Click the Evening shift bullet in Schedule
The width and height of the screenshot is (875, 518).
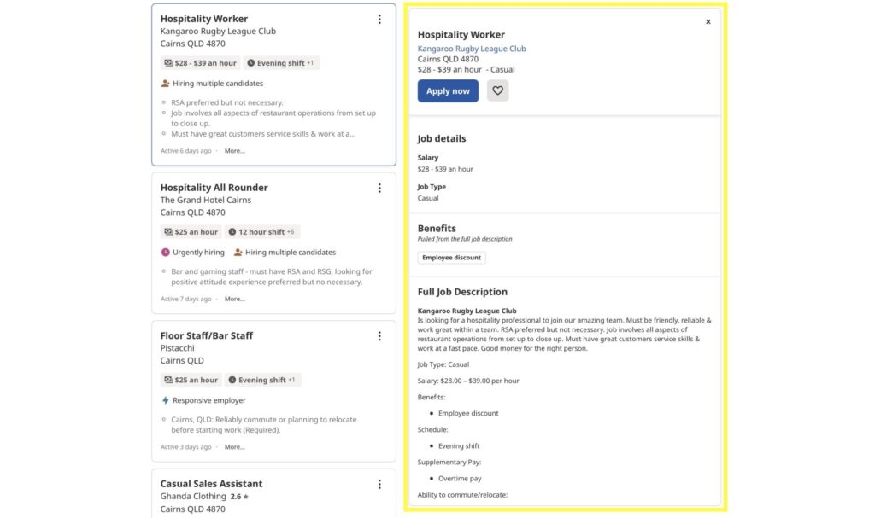click(x=459, y=446)
